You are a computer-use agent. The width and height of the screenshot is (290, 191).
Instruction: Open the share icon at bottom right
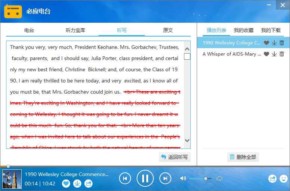tap(272, 179)
